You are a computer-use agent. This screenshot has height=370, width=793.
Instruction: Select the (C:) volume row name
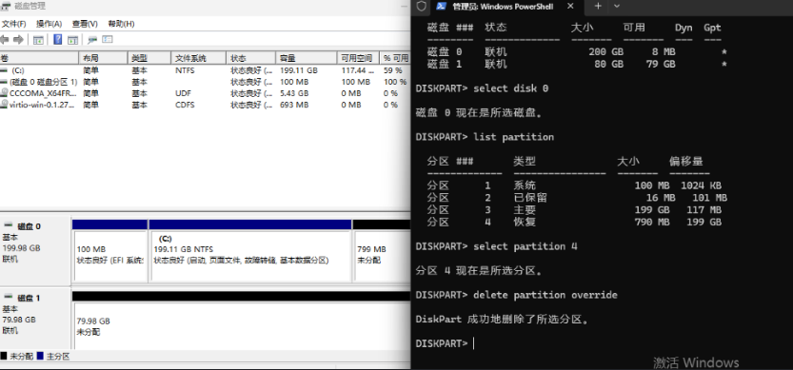(18, 70)
